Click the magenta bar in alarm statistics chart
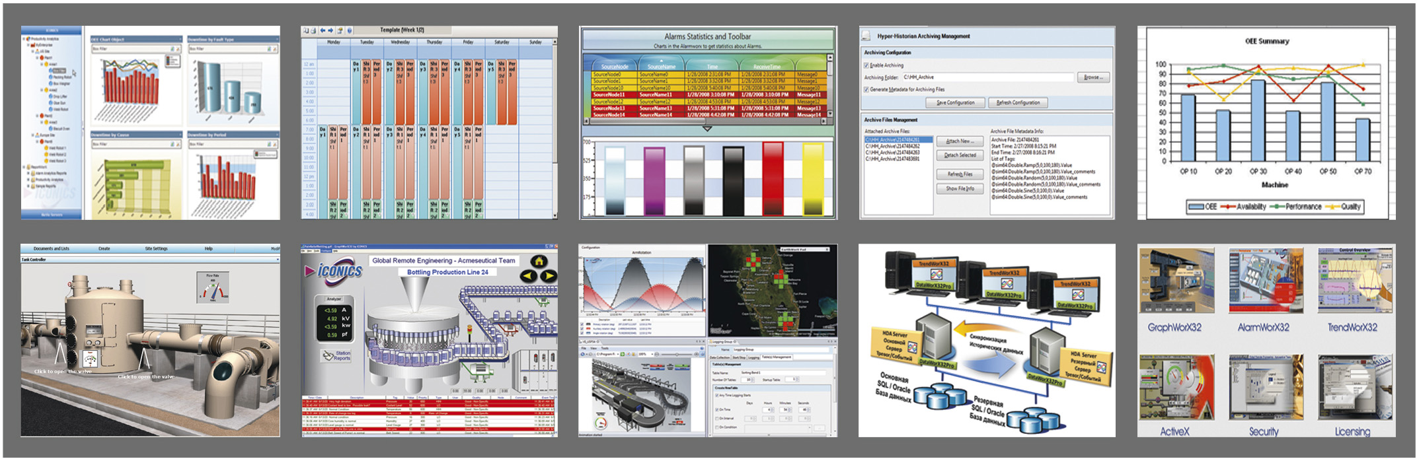 (x=654, y=181)
